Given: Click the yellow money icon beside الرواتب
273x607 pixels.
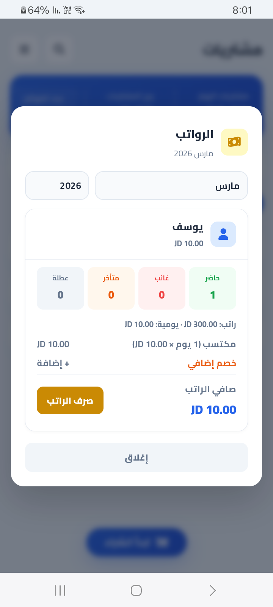Looking at the screenshot, I should click(234, 142).
